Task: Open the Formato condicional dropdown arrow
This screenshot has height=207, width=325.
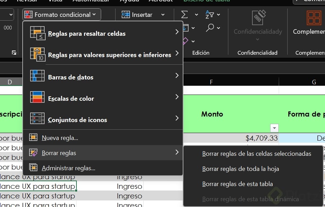Action: [94, 14]
